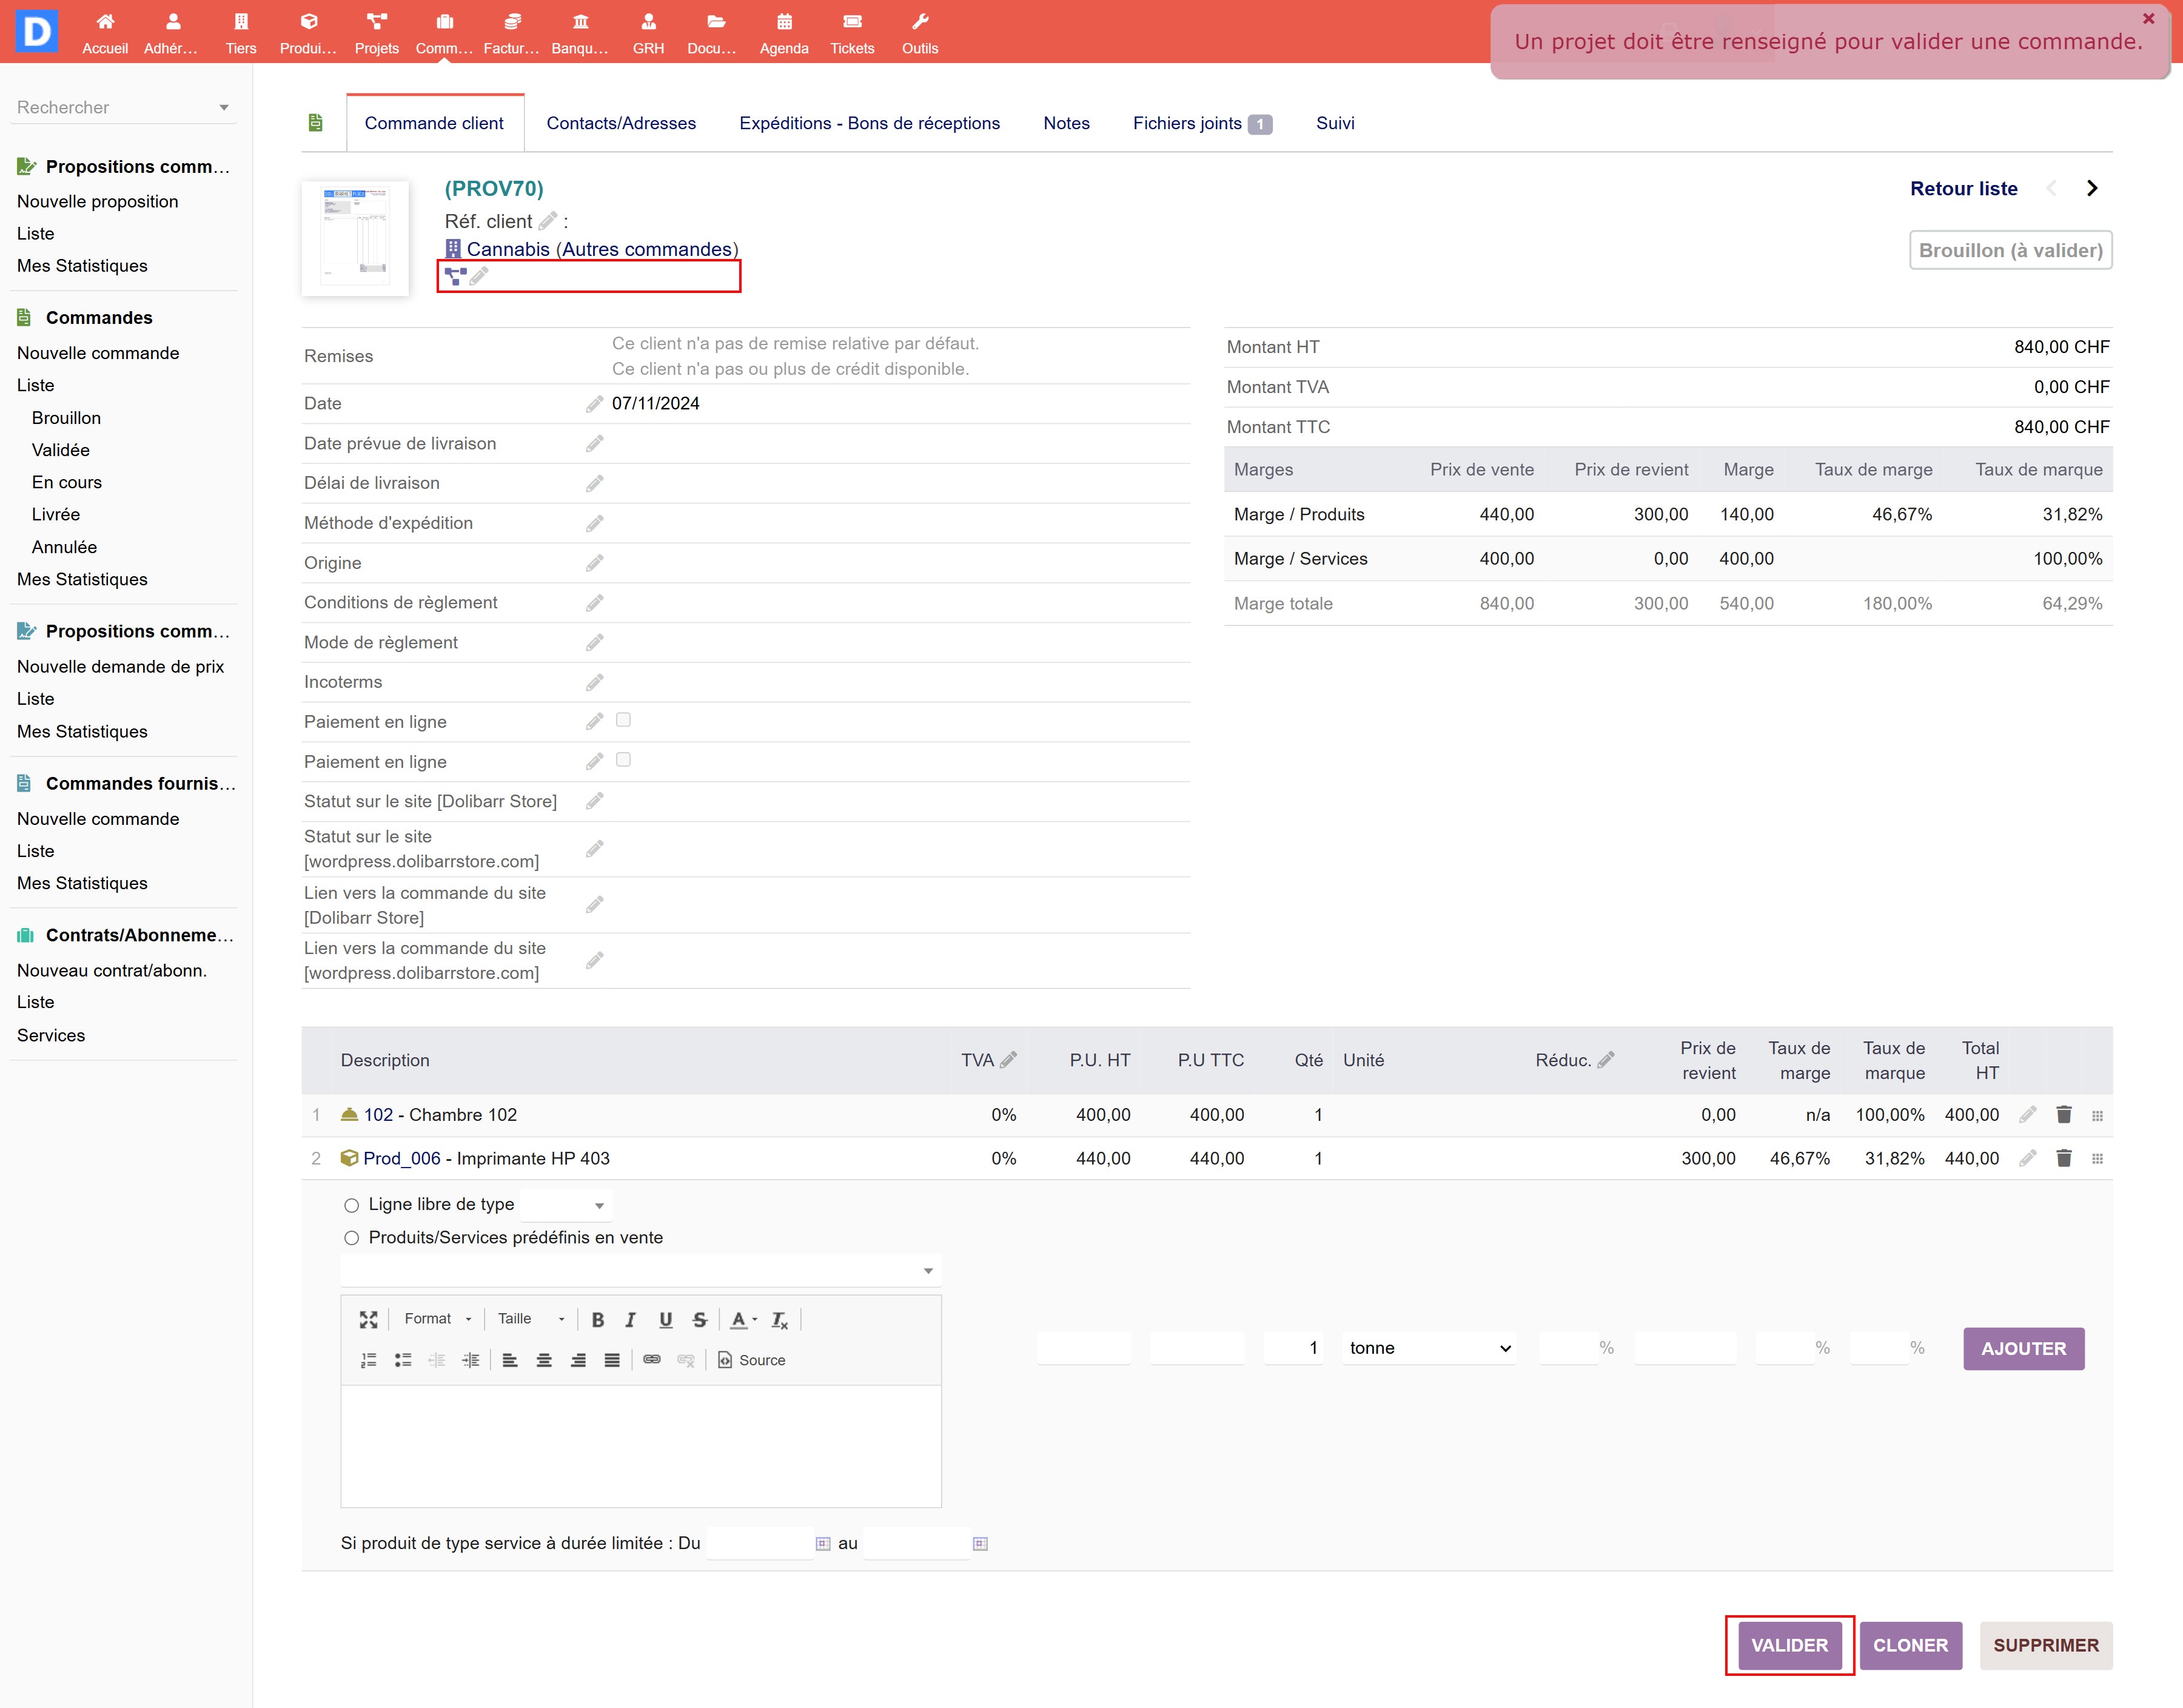Toggle bold in the description editor

[x=598, y=1319]
